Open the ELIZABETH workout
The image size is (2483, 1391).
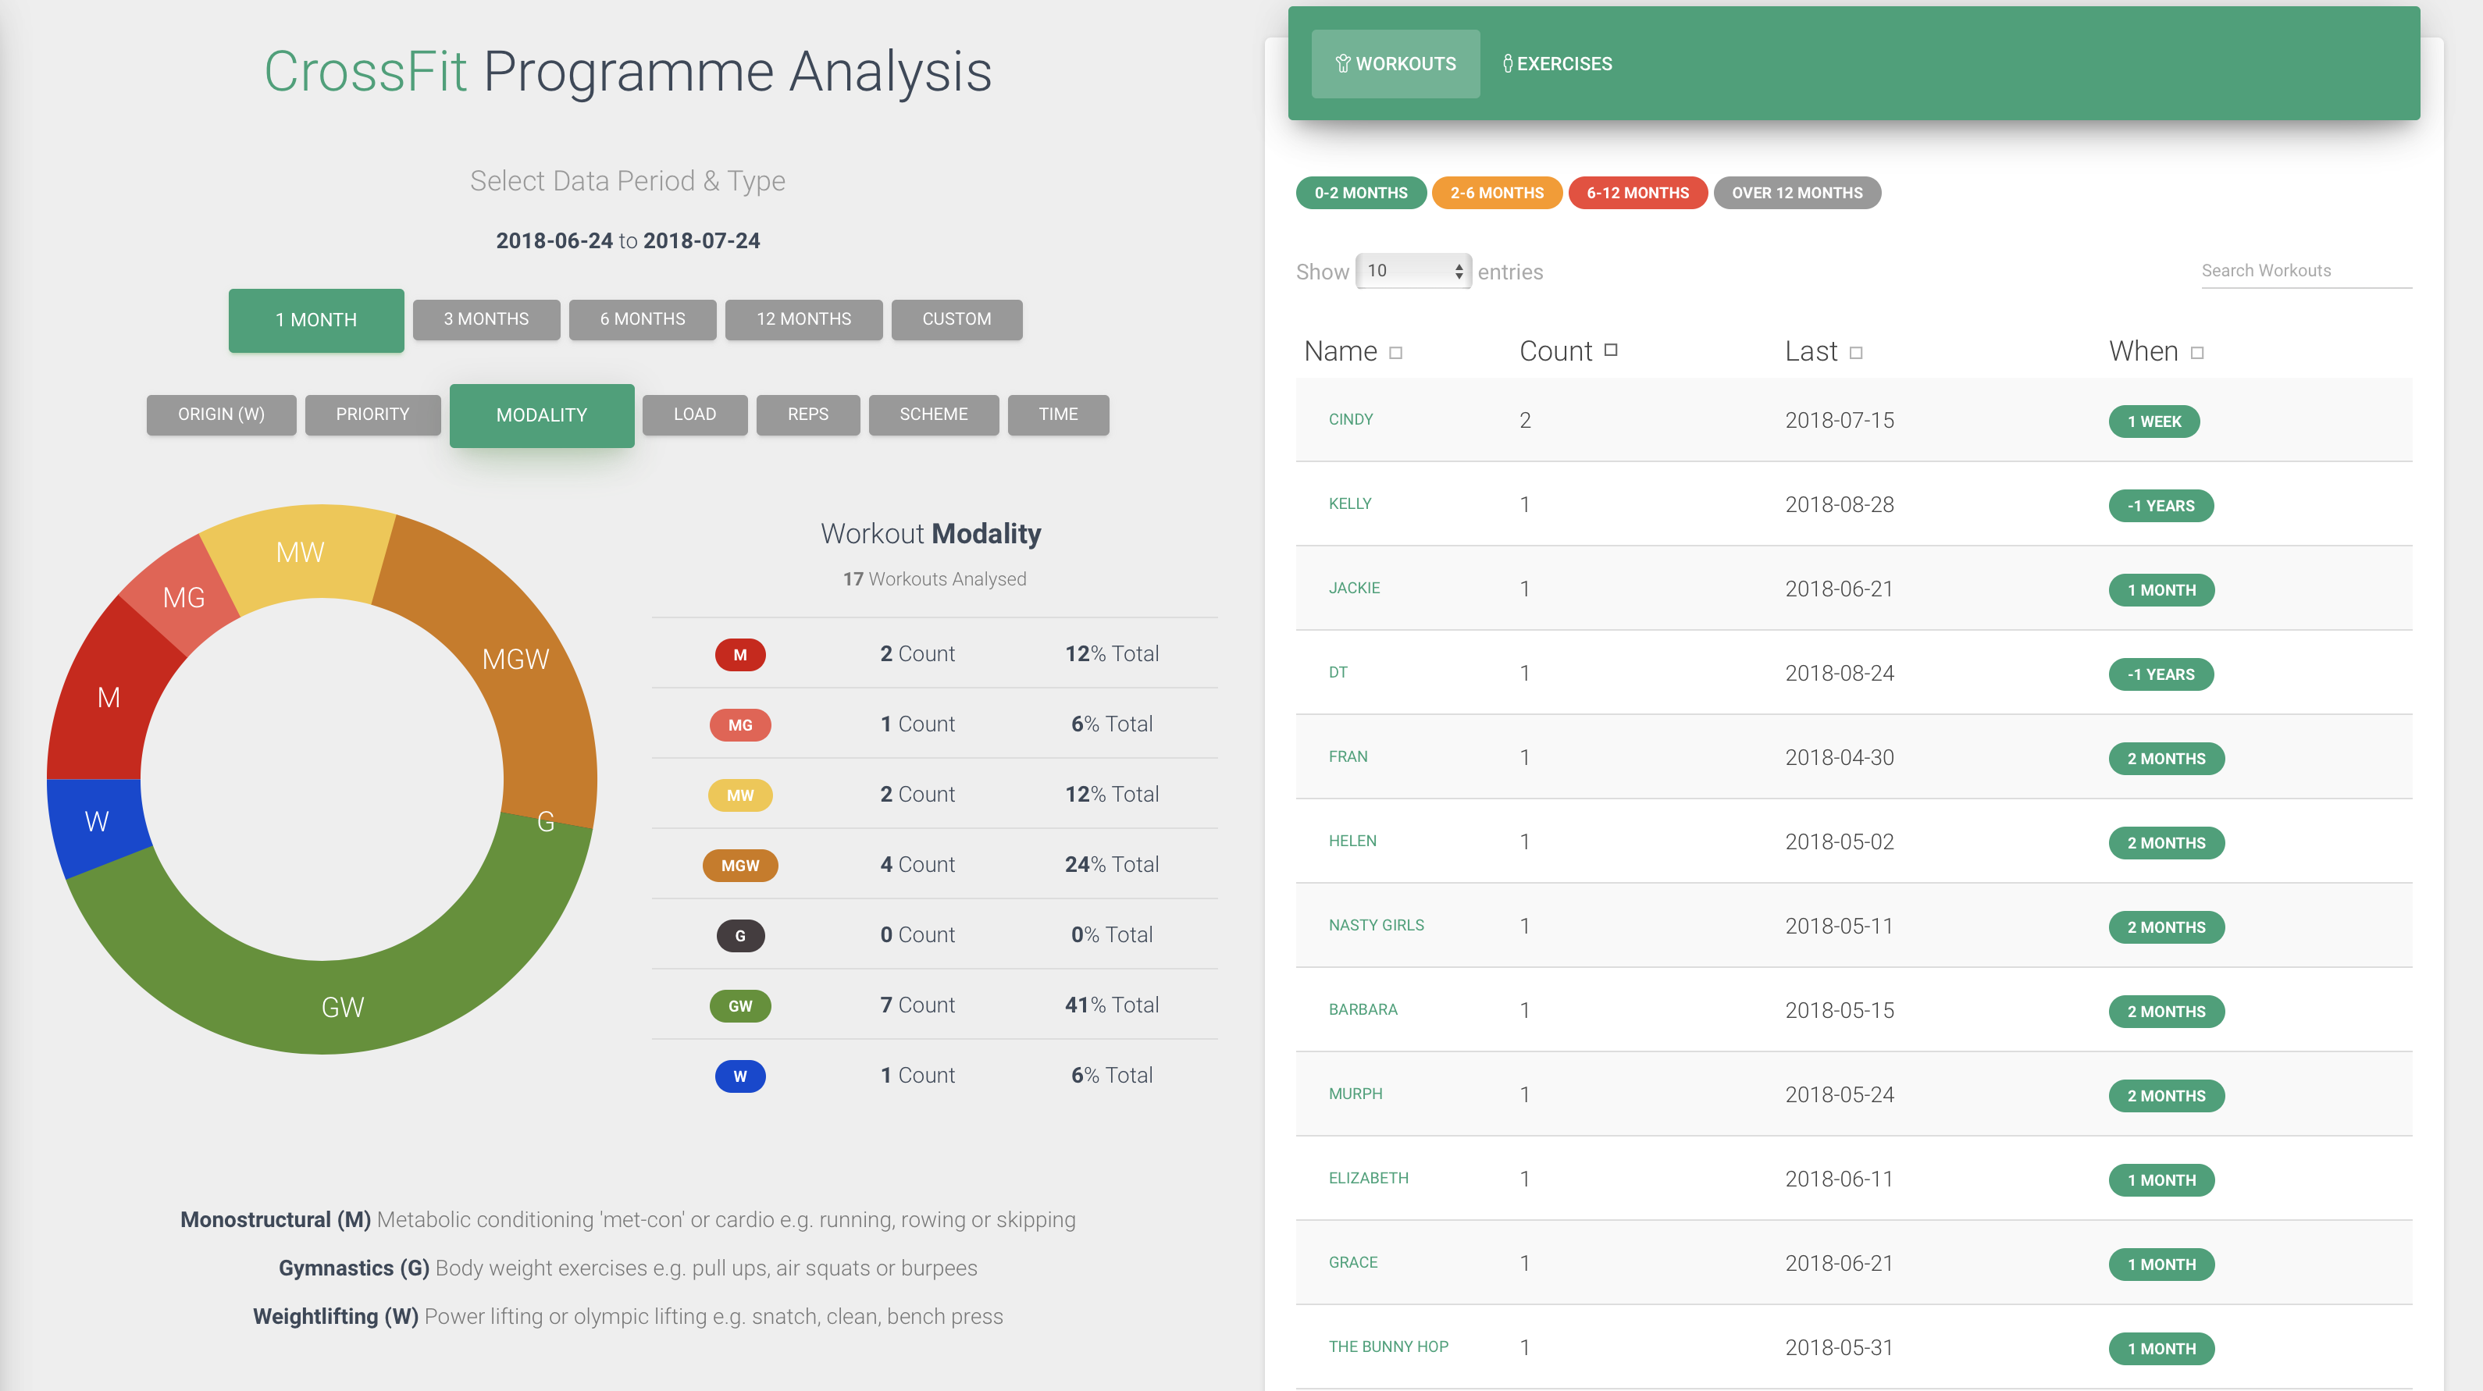pyautogui.click(x=1368, y=1178)
